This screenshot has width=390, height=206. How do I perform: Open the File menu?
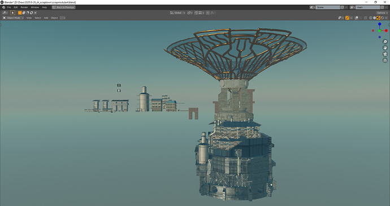pos(9,7)
